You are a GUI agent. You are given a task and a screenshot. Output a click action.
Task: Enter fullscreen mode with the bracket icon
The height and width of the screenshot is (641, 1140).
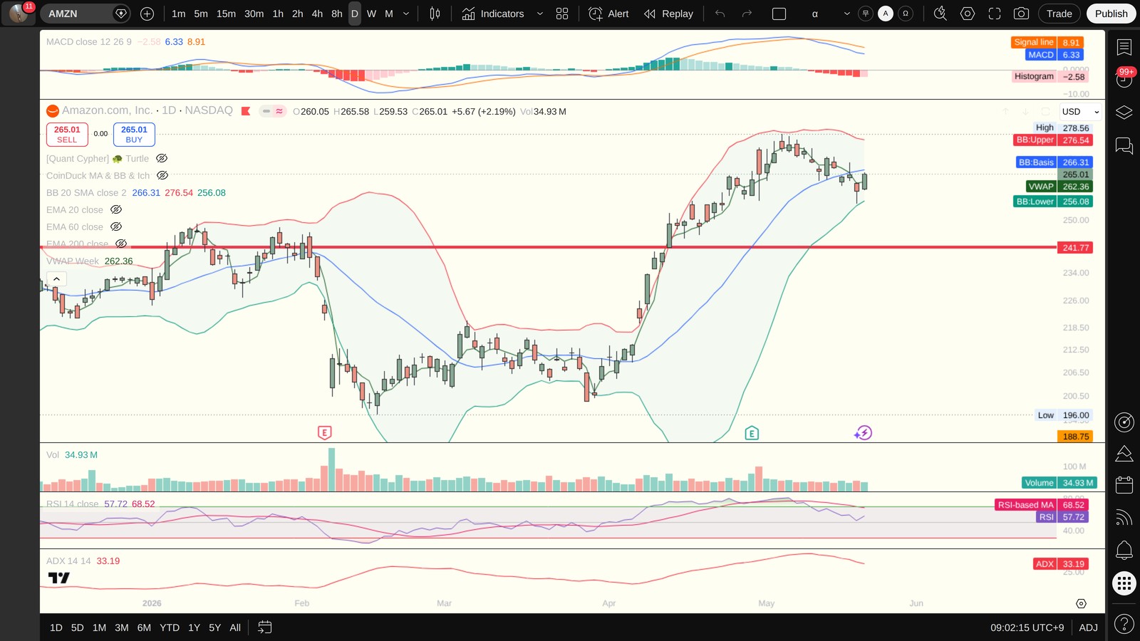point(995,14)
